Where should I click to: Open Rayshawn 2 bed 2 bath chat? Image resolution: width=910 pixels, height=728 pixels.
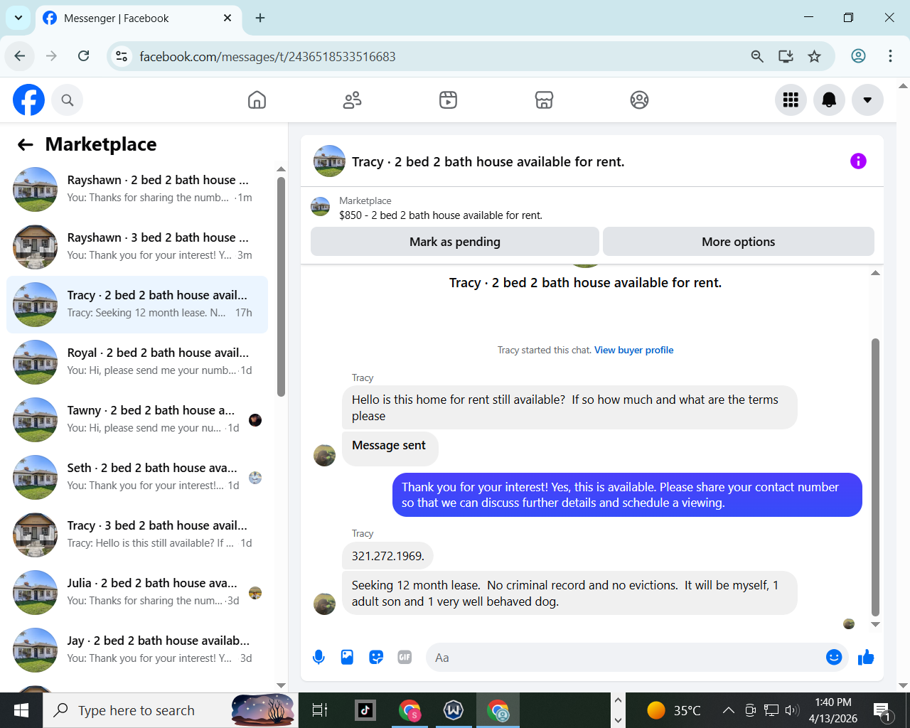pos(137,189)
